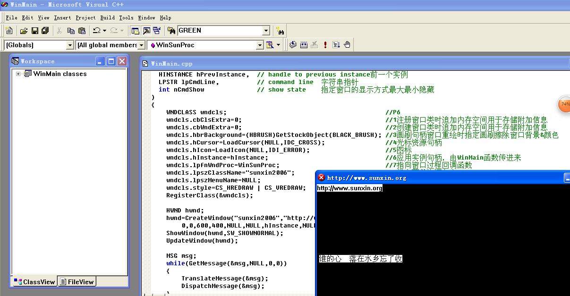Click the Save floppy disk icon

pos(34,31)
